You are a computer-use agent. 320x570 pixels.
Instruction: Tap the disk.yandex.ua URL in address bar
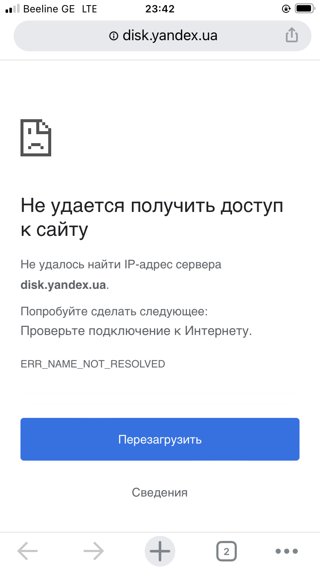click(170, 35)
